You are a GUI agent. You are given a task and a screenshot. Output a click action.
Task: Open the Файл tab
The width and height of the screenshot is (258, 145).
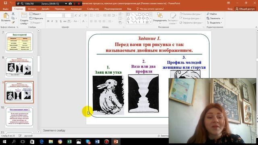pyautogui.click(x=6, y=9)
